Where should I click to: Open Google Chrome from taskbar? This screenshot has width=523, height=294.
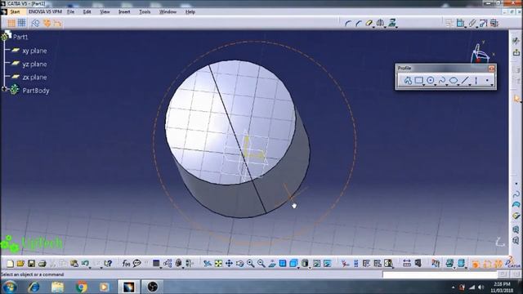point(81,287)
